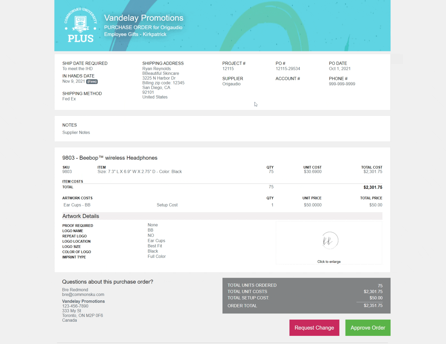Click the recipient name Ryan Reynolds
This screenshot has width=446, height=344.
coord(156,69)
